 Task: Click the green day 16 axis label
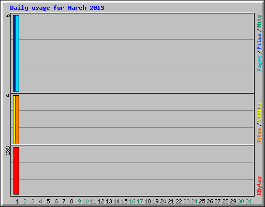pos(132,201)
